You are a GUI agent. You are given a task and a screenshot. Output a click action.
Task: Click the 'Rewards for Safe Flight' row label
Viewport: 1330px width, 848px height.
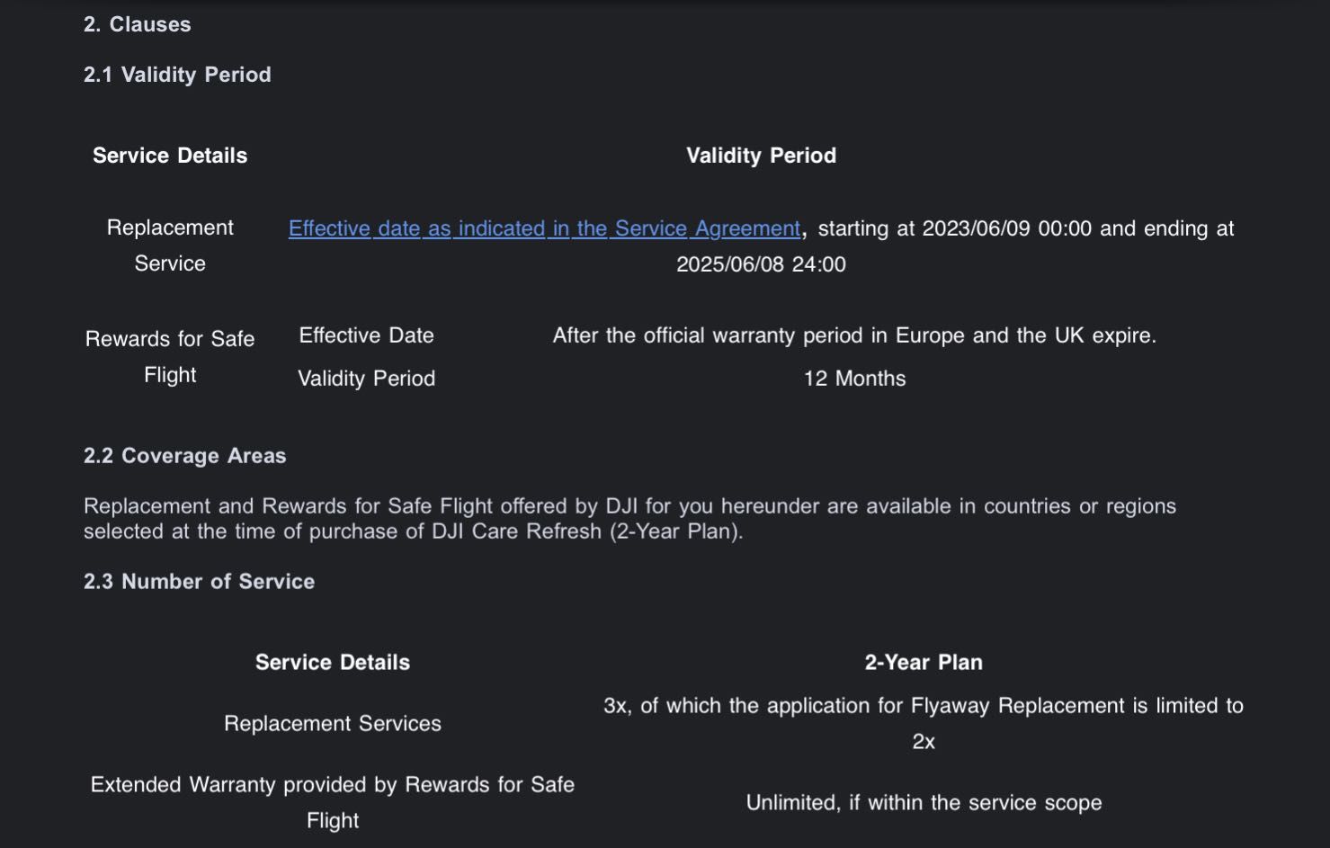170,357
